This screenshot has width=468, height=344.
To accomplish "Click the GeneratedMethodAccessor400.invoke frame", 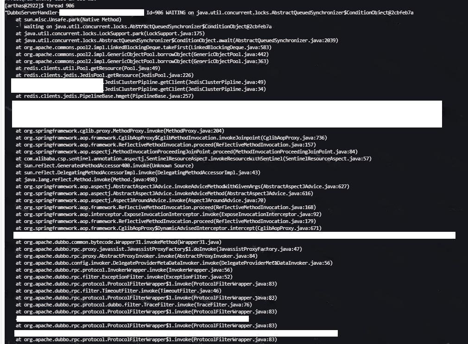I will click(104, 166).
